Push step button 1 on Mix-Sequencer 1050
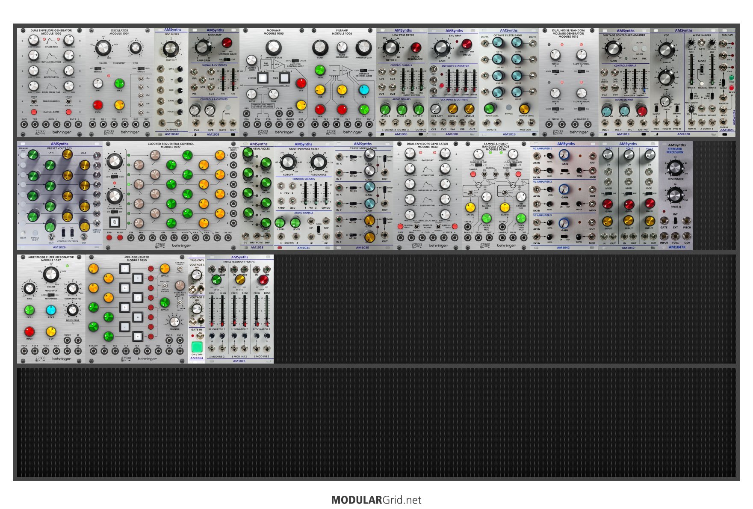The height and width of the screenshot is (509, 753). coord(124,269)
